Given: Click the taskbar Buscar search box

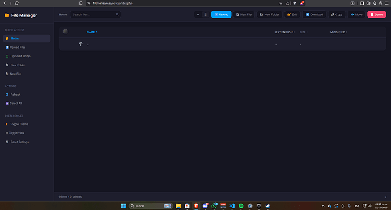Looking at the screenshot, I should pos(151,206).
